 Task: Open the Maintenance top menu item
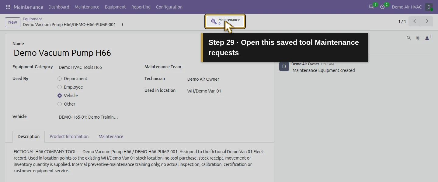coord(87,7)
